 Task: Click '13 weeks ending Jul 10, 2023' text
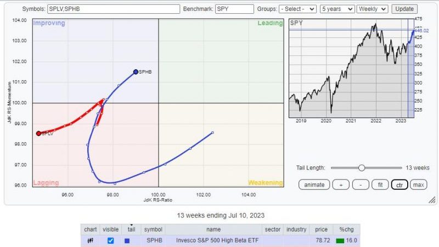(x=221, y=215)
